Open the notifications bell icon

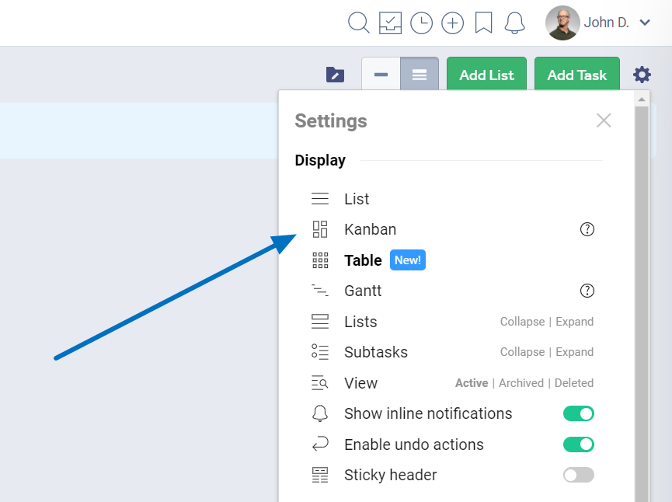(x=514, y=23)
